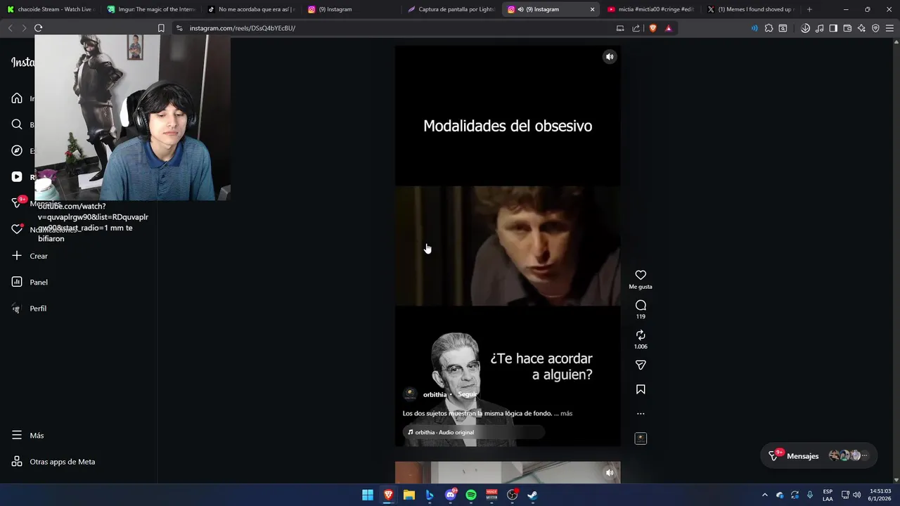The image size is (900, 506).
Task: Click the reel's middle video frame
Action: click(x=508, y=246)
